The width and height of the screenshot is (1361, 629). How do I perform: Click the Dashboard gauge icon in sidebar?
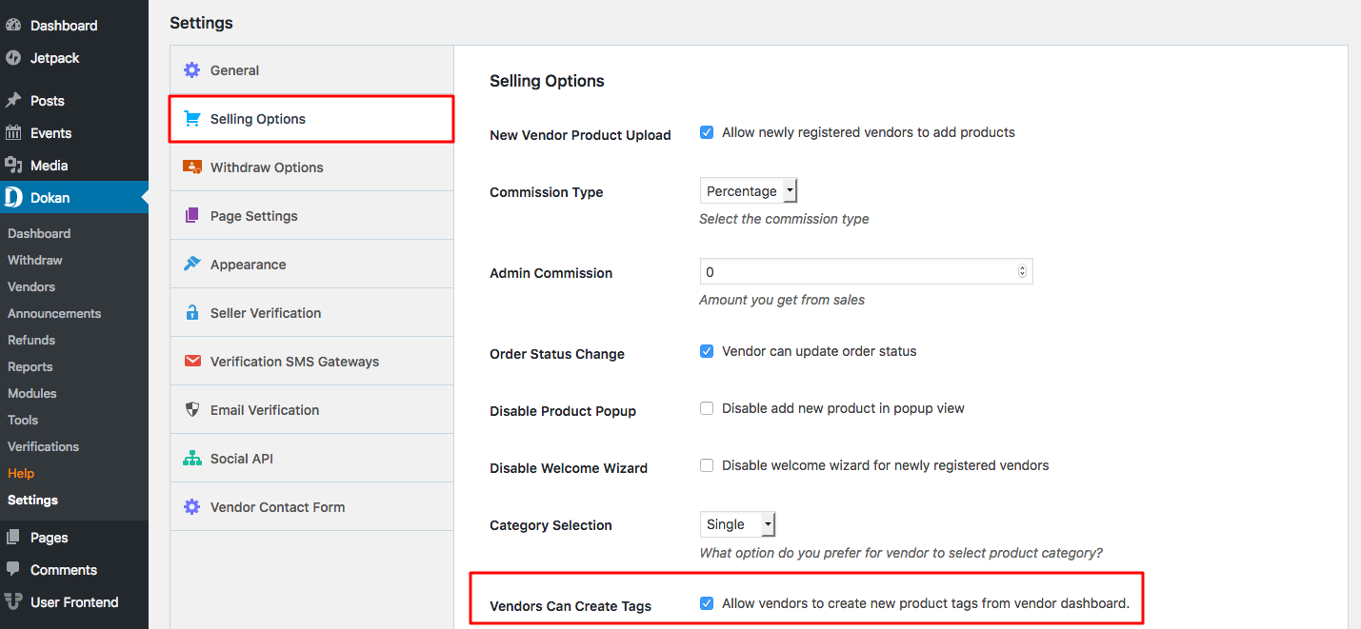[x=13, y=26]
